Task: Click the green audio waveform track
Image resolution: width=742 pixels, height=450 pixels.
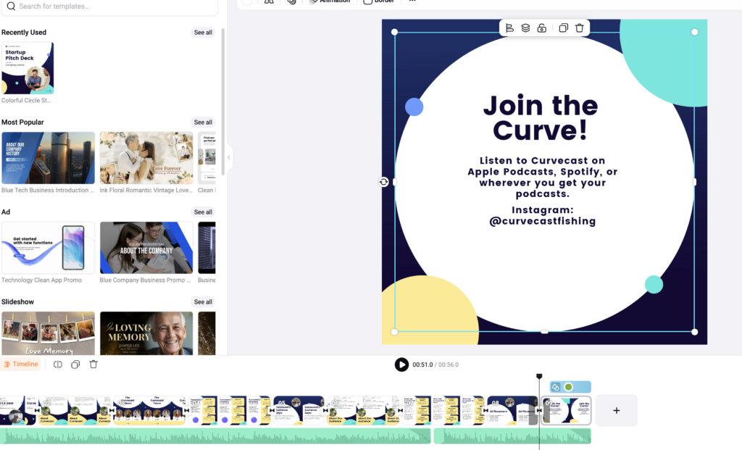Action: pos(217,436)
